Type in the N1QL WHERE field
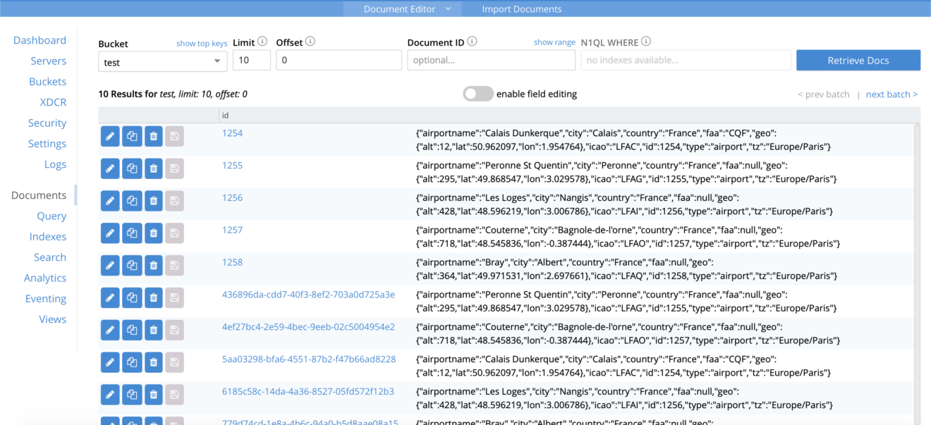Viewport: 931px width, 425px height. coord(684,60)
